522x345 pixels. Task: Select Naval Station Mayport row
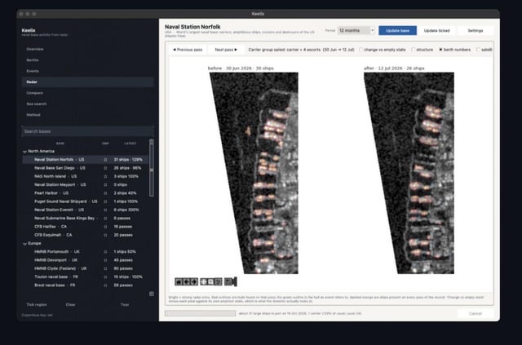(86, 185)
